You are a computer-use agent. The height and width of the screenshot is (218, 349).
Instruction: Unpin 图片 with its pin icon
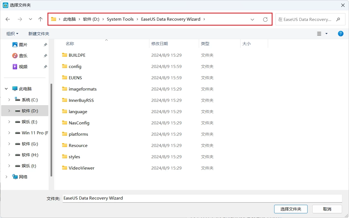click(x=45, y=45)
